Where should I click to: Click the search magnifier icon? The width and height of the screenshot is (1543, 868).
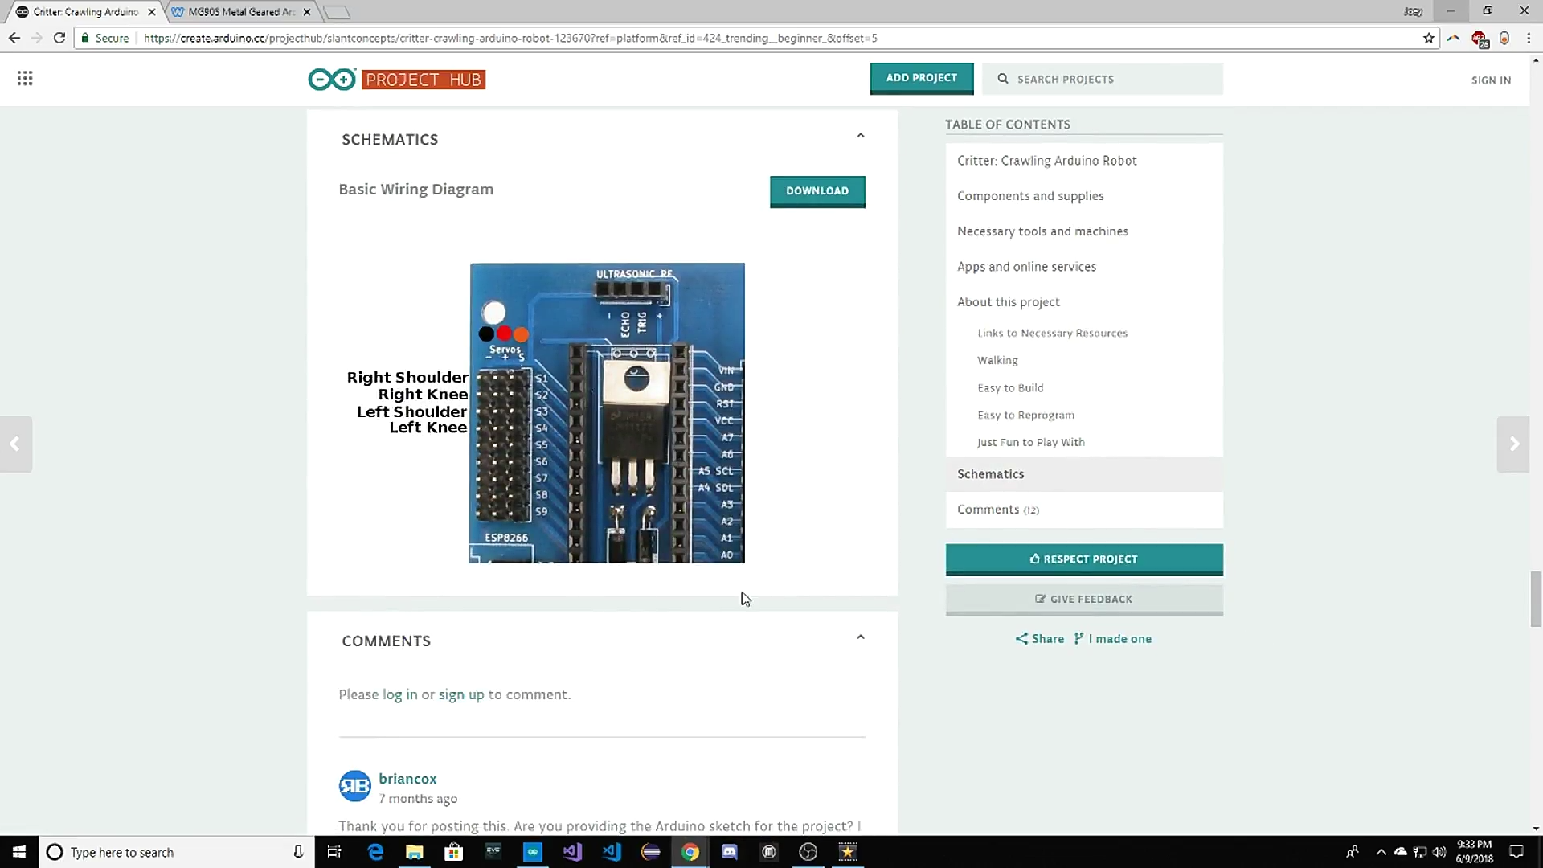point(1002,79)
